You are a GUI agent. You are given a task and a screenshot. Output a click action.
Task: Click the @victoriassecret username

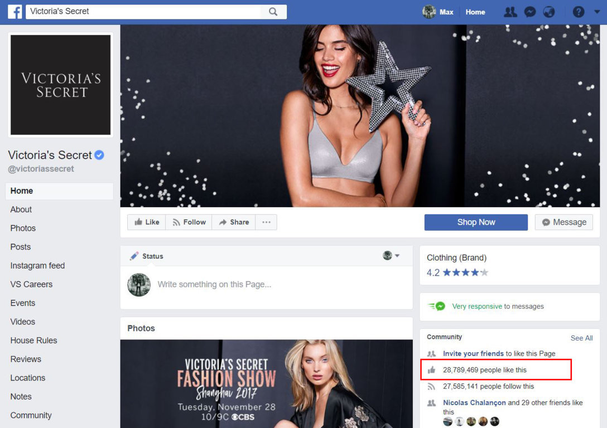point(41,168)
